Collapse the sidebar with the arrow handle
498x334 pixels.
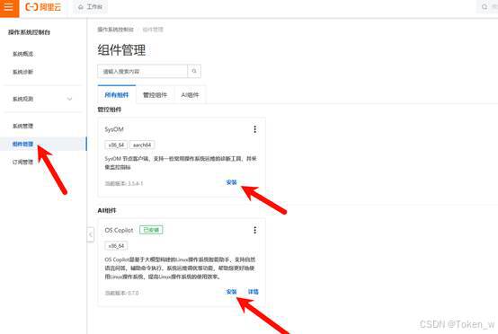(91, 234)
